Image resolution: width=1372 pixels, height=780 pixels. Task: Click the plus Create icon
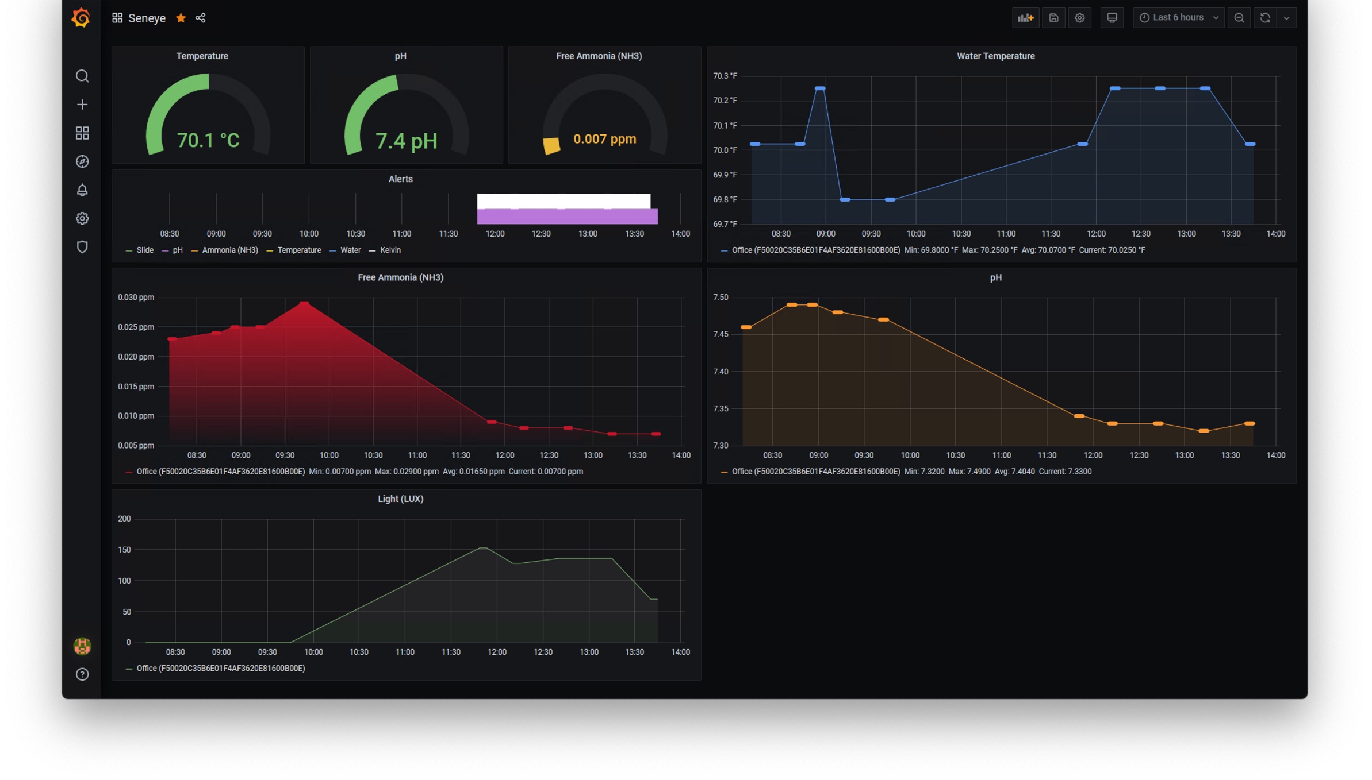82,105
